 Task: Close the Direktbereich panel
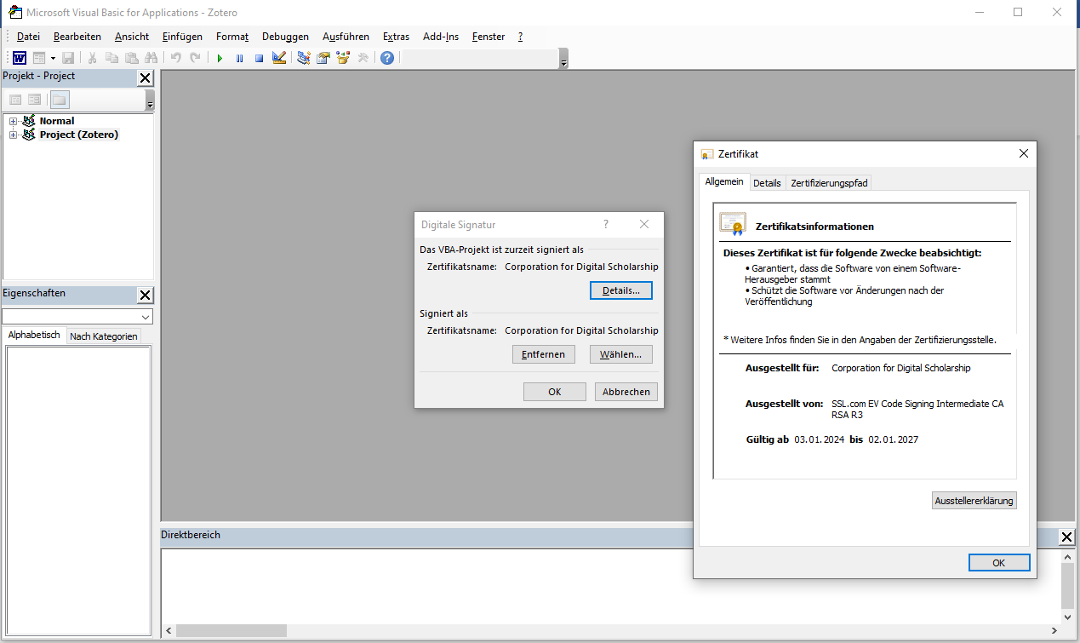[1066, 537]
